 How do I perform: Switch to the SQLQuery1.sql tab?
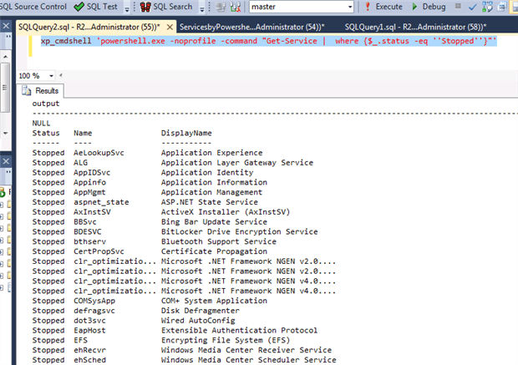coord(415,27)
